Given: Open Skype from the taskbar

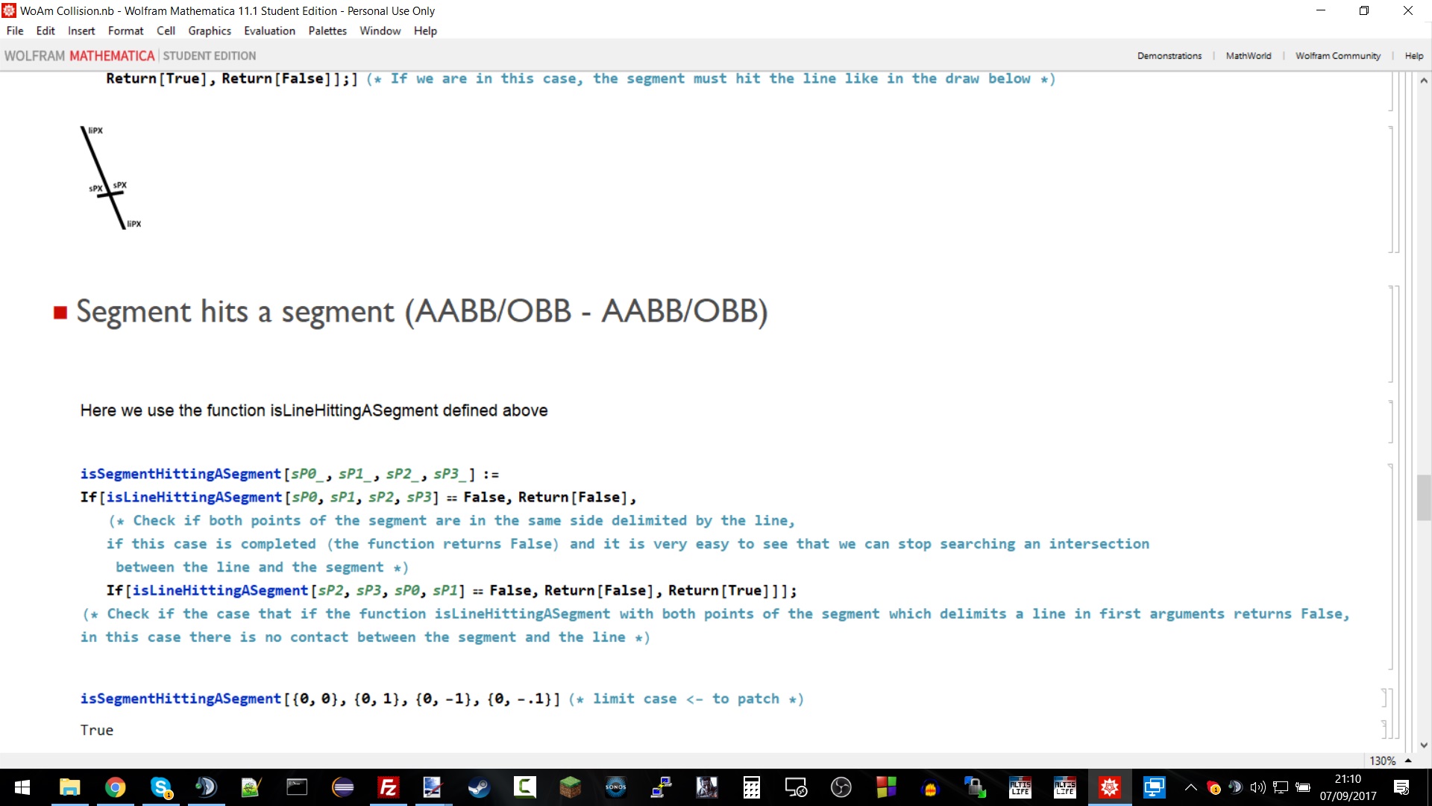Looking at the screenshot, I should pos(160,787).
